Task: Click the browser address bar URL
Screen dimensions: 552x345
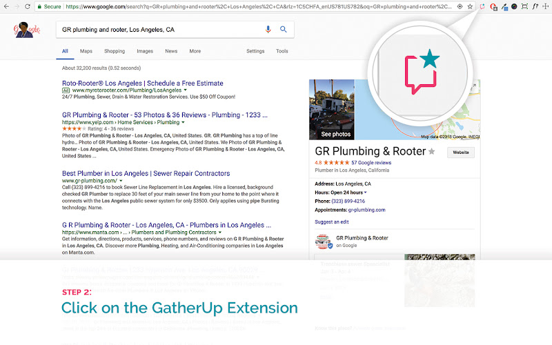Action: [259, 6]
